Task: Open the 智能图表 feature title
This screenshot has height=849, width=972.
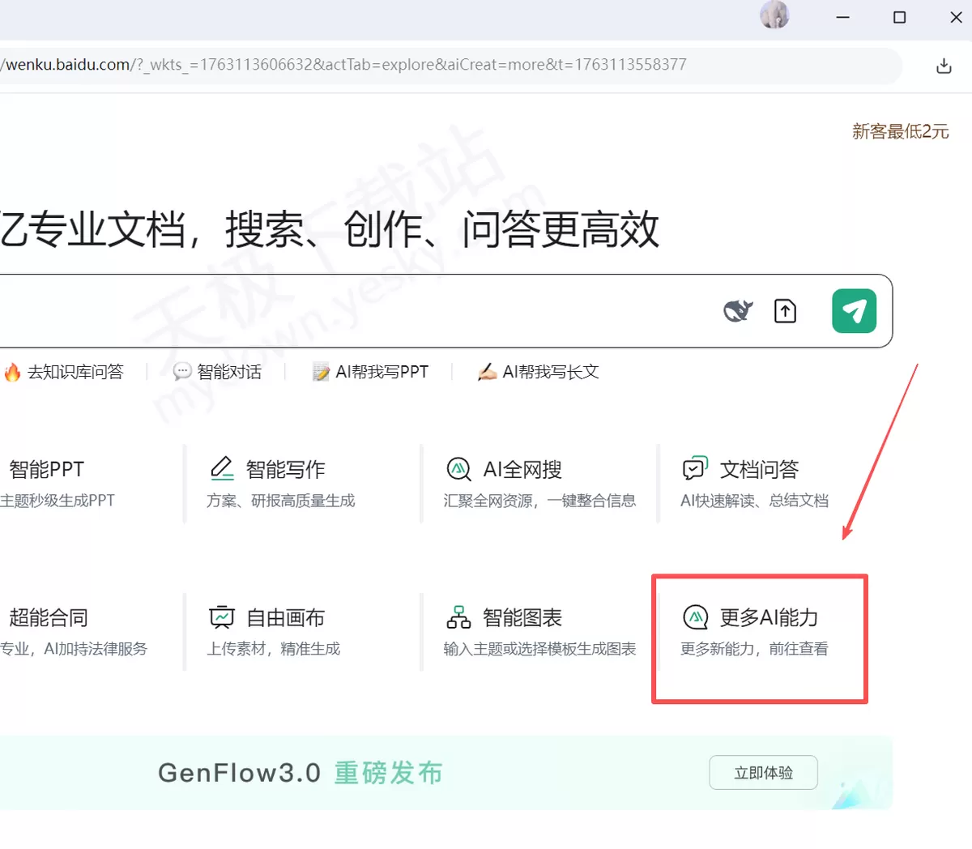Action: [x=522, y=617]
